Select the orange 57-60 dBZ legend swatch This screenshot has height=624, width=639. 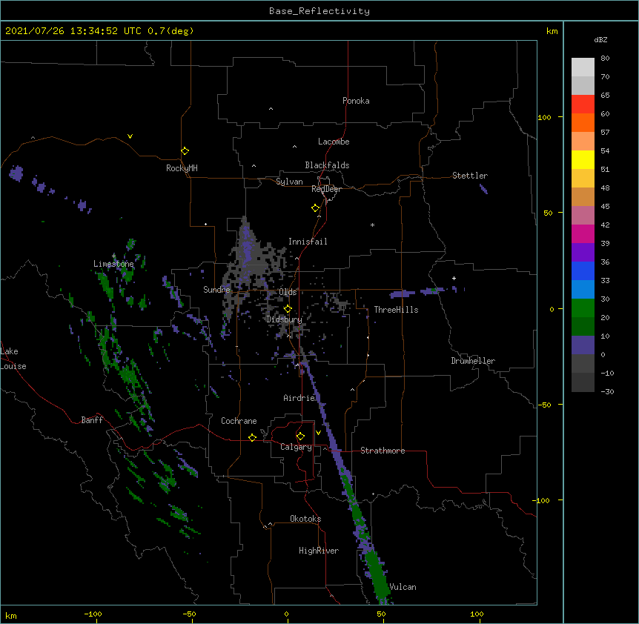[583, 122]
